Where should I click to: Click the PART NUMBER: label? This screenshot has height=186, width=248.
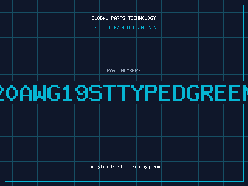tap(124, 71)
